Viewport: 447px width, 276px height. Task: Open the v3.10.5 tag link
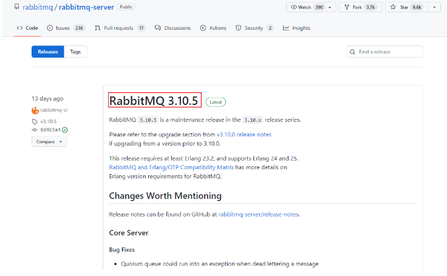pos(48,121)
